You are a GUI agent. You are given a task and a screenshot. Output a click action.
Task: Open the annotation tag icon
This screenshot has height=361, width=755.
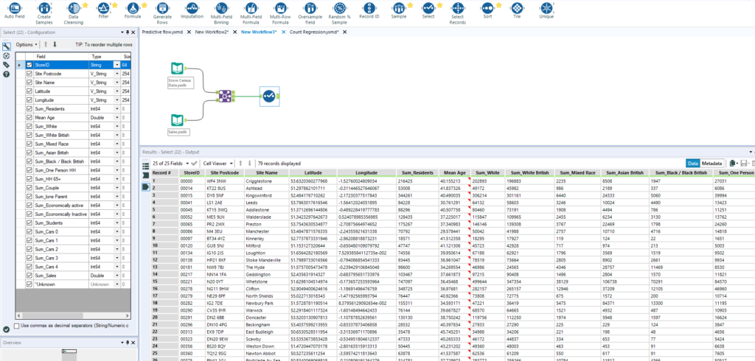(x=6, y=65)
